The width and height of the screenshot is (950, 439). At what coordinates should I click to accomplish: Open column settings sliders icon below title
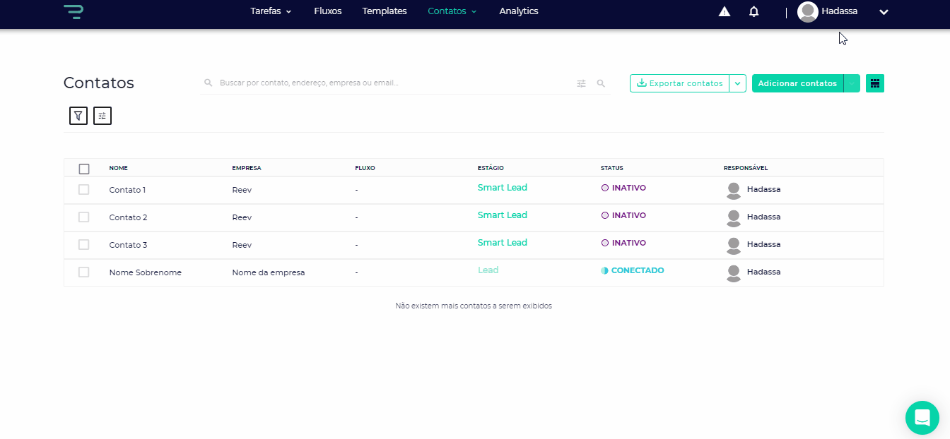point(102,116)
